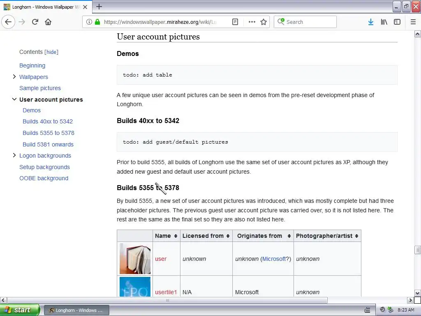
Task: Click the forward navigation arrow
Action: (22, 22)
